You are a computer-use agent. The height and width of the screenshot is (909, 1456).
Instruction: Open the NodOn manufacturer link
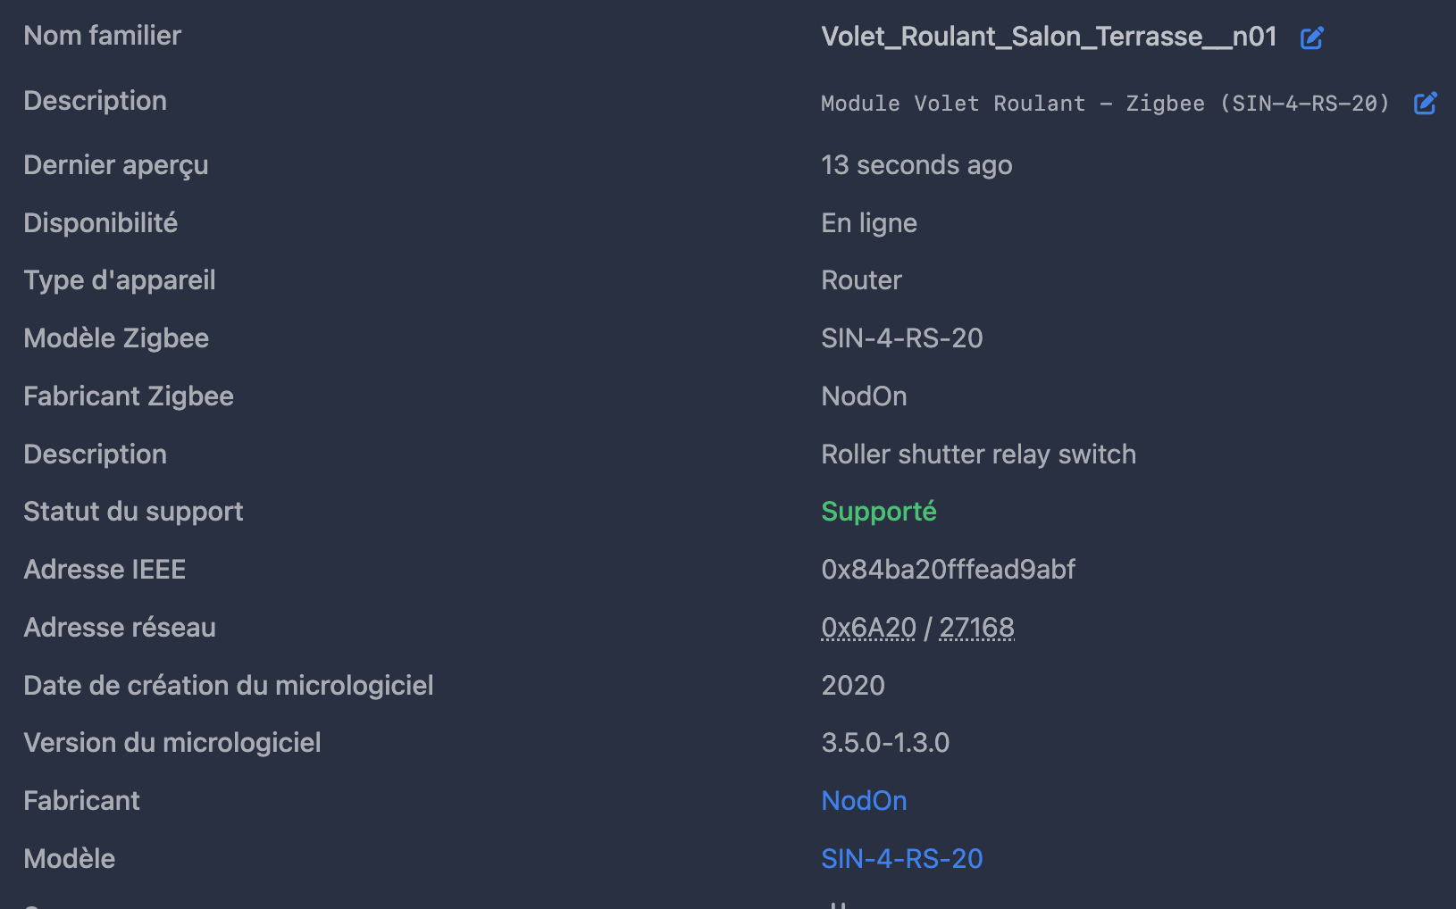pyautogui.click(x=864, y=801)
